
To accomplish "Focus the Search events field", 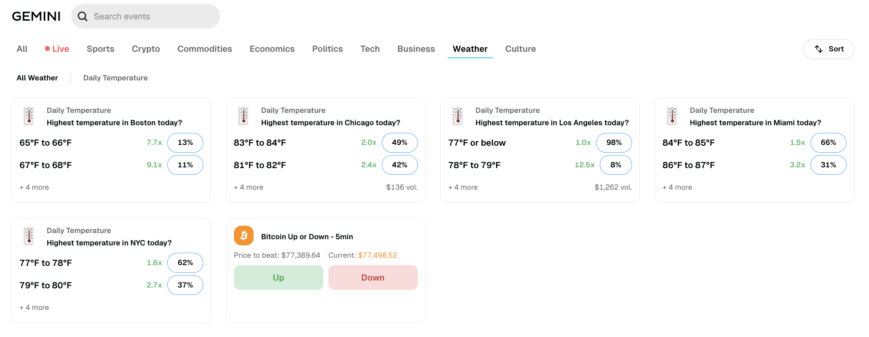I will [146, 16].
